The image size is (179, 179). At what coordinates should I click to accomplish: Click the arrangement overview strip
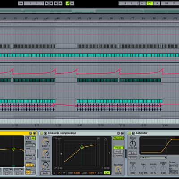[89, 11]
